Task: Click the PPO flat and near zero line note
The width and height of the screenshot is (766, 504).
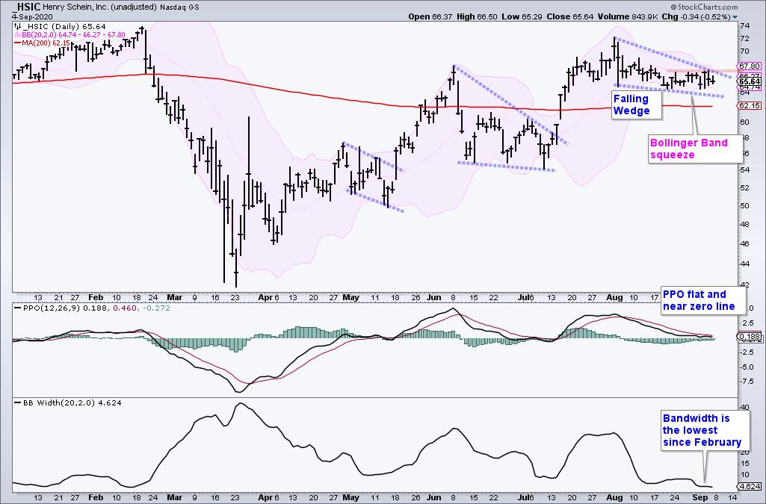Action: click(x=703, y=300)
